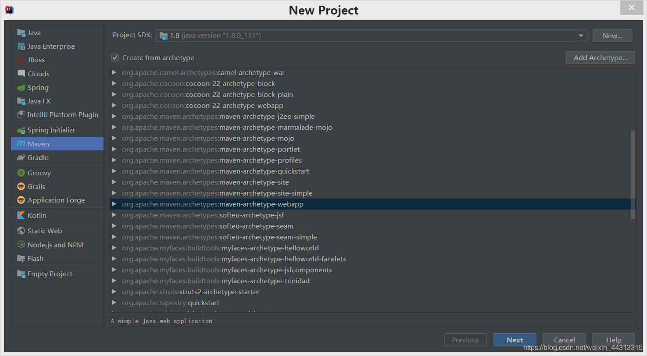
Task: Select softeu-archetype-seam row
Action: click(x=373, y=226)
